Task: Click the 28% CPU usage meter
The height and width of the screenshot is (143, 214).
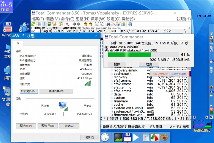Action: 208,124
